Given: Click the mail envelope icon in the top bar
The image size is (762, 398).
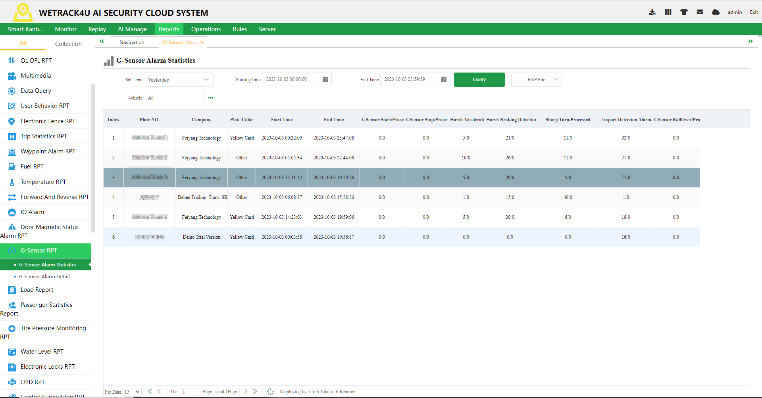Looking at the screenshot, I should pos(699,12).
